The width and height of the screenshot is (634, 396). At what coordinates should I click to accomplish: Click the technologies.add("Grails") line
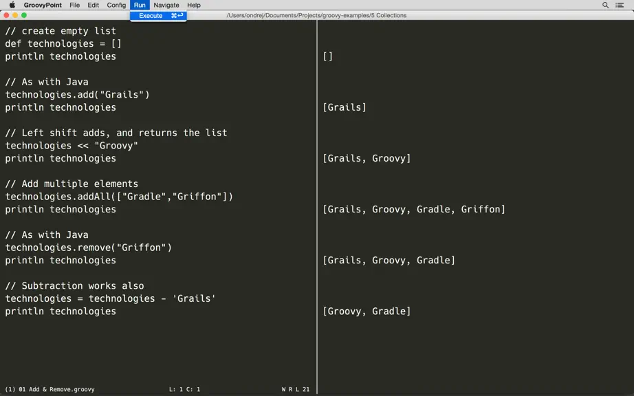(x=77, y=95)
